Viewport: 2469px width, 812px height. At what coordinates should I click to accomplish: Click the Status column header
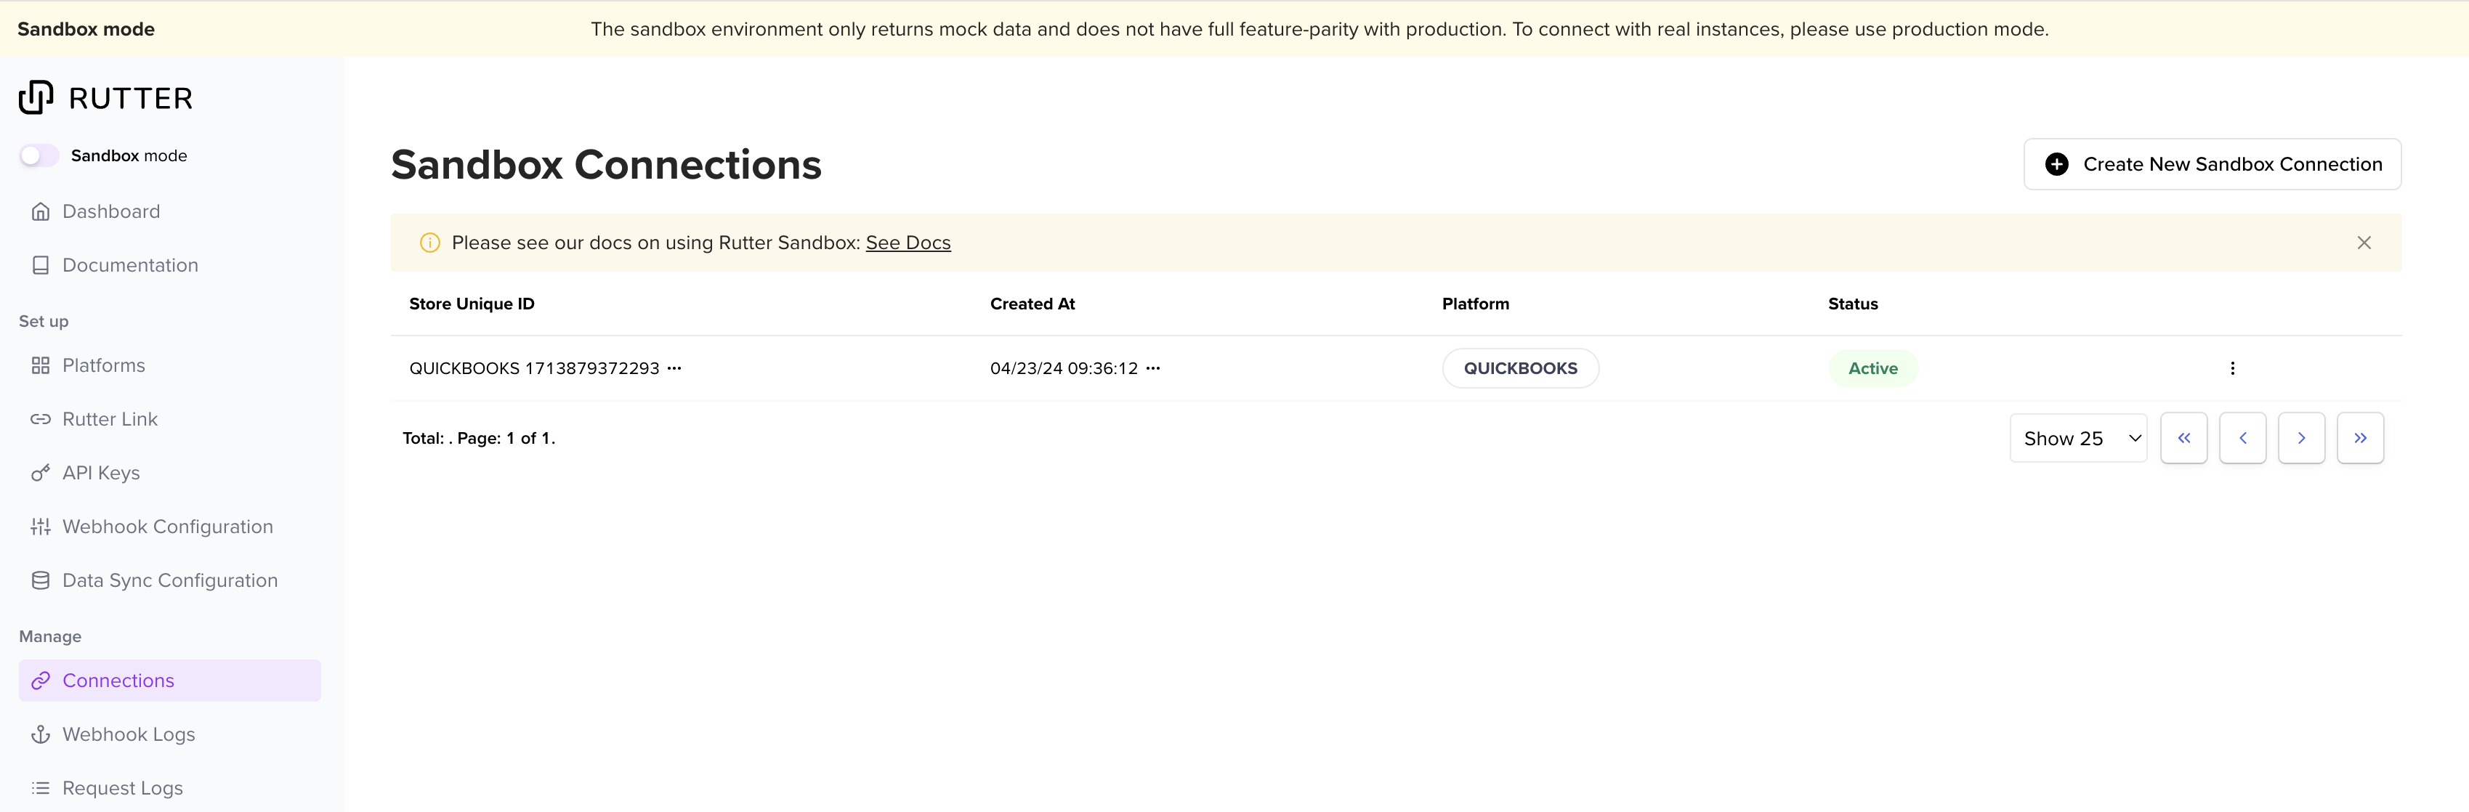click(1853, 304)
